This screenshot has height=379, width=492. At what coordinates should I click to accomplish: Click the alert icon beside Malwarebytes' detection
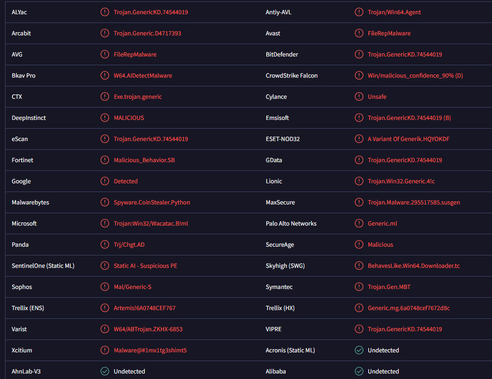[105, 203]
